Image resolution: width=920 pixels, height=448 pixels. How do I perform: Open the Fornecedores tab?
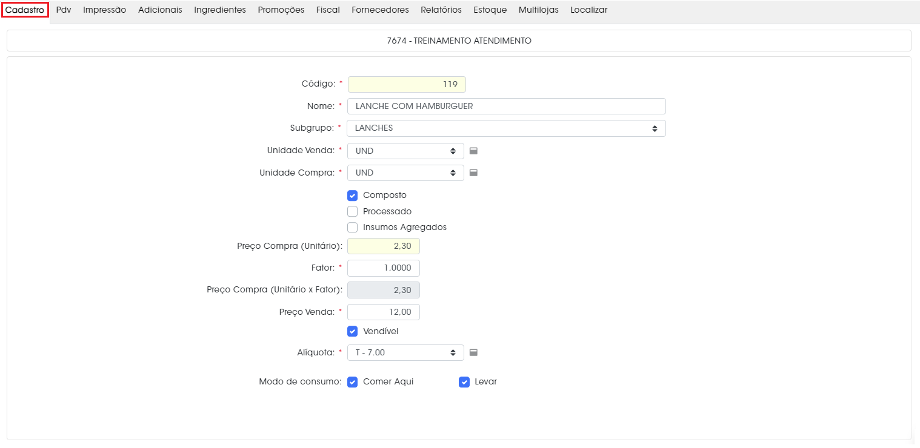pos(380,10)
